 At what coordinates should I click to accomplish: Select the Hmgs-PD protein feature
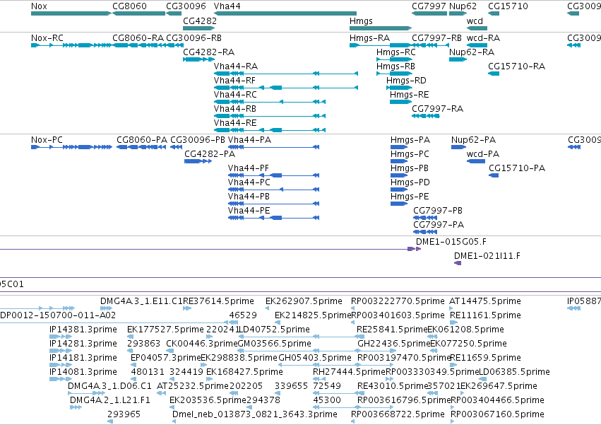(399, 190)
